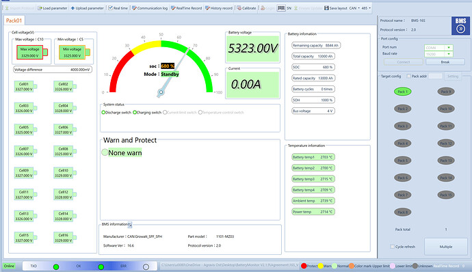Click the greyed Connect button
The height and width of the screenshot is (272, 472).
pyautogui.click(x=404, y=62)
